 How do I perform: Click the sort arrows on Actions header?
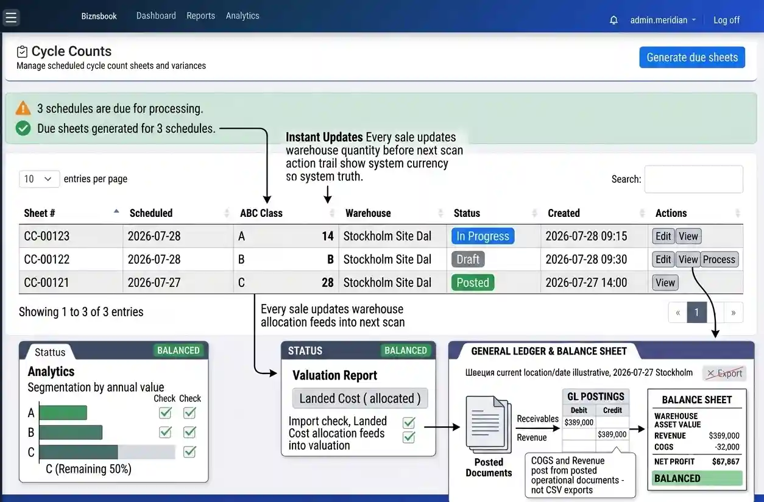tap(738, 213)
